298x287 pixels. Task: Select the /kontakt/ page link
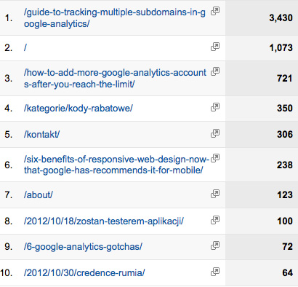tap(41, 134)
